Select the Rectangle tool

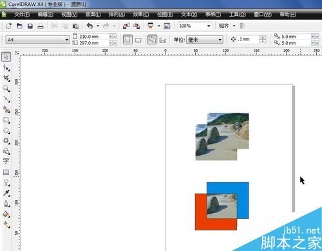tap(6, 120)
